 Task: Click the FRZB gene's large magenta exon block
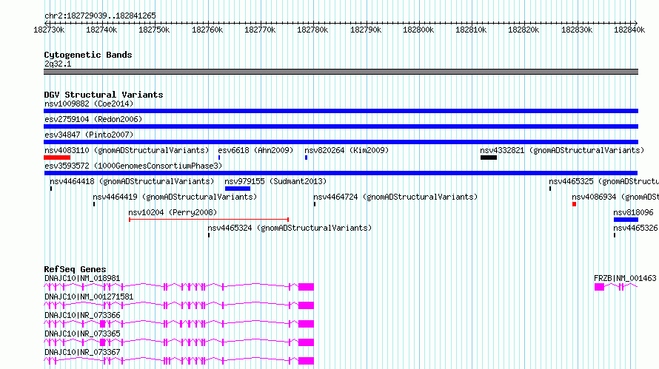click(x=599, y=287)
